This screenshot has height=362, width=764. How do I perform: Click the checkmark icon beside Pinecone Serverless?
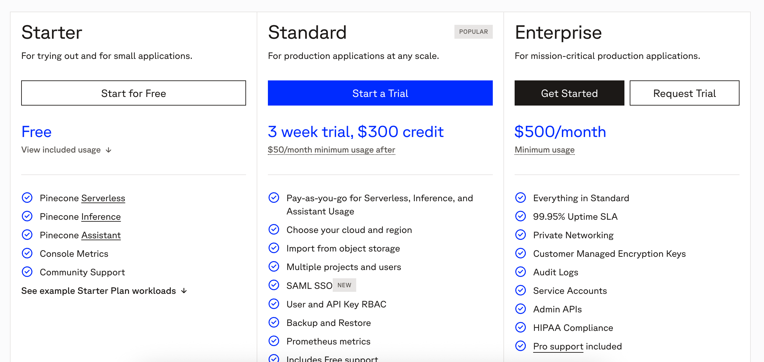click(27, 198)
